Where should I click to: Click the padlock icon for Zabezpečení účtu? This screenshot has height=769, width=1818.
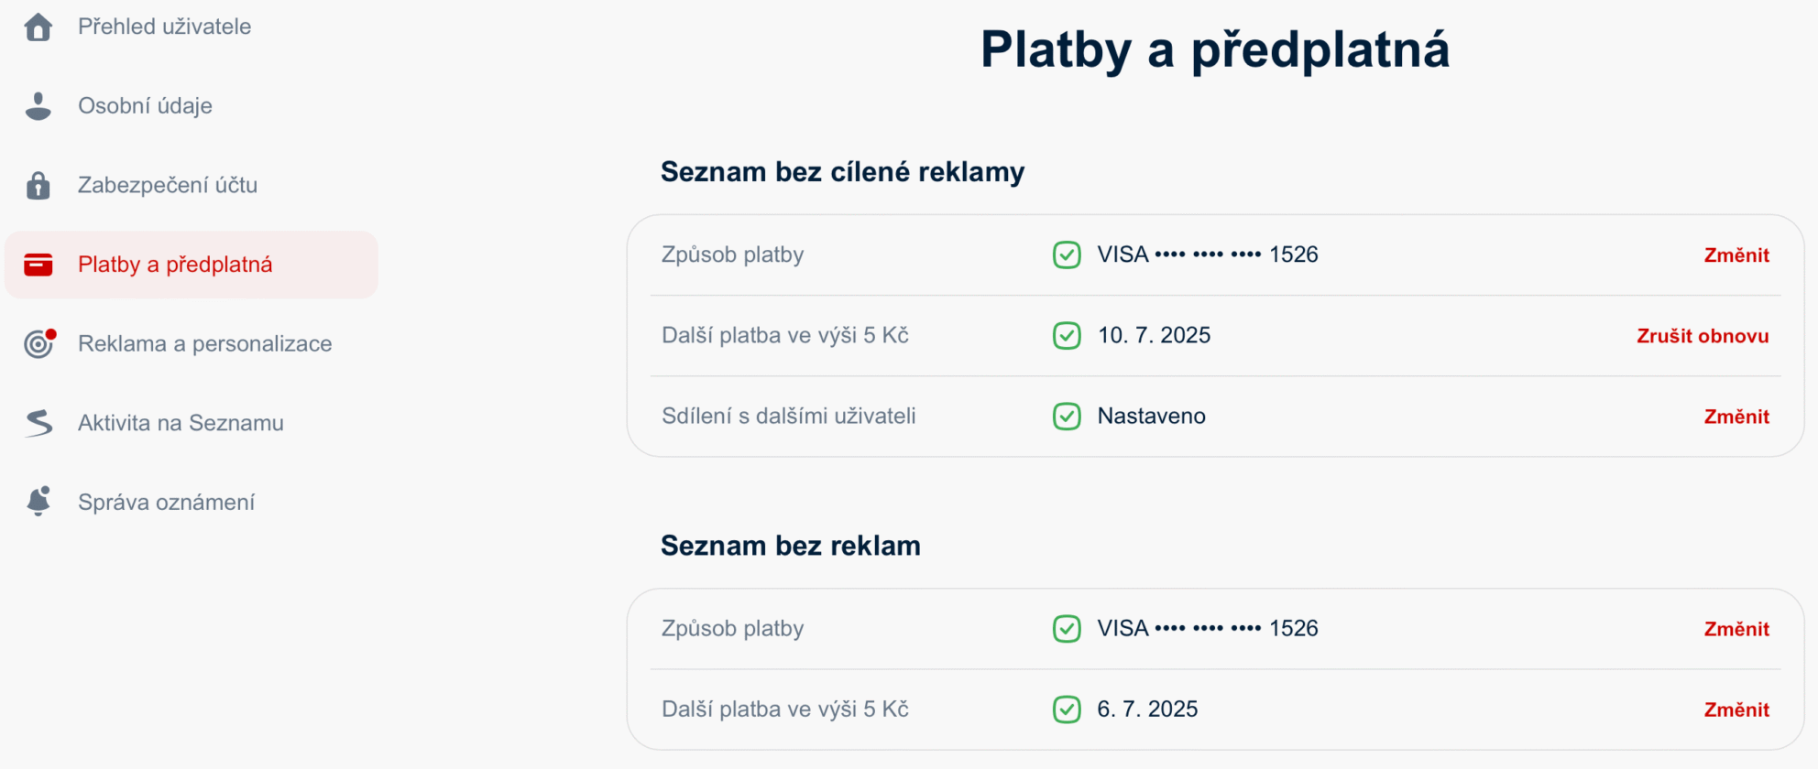coord(38,185)
